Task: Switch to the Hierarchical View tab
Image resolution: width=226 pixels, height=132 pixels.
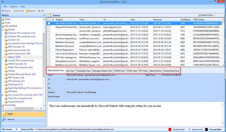Action: point(171,71)
